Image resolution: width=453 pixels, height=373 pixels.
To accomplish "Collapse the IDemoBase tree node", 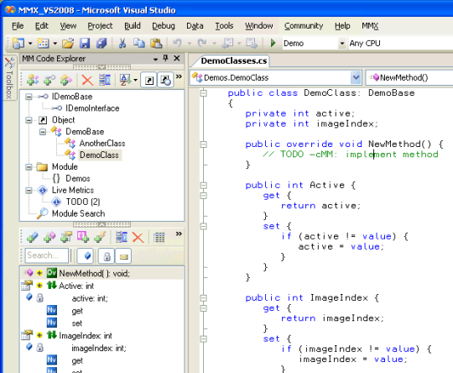I will pyautogui.click(x=29, y=97).
